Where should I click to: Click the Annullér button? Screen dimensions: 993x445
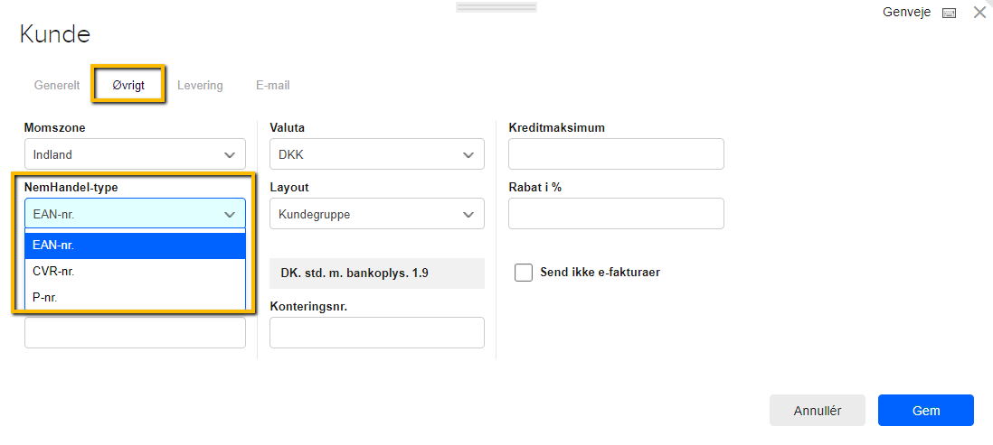point(818,410)
